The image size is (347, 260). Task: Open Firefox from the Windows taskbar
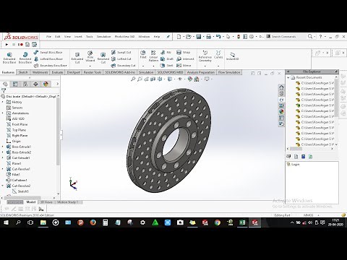click(x=93, y=222)
